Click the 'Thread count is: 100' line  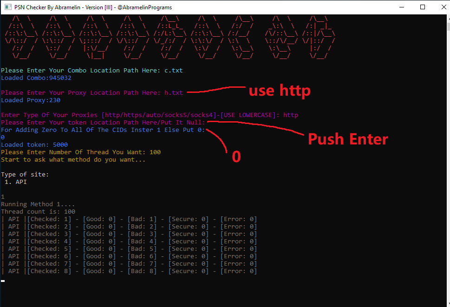pos(38,212)
